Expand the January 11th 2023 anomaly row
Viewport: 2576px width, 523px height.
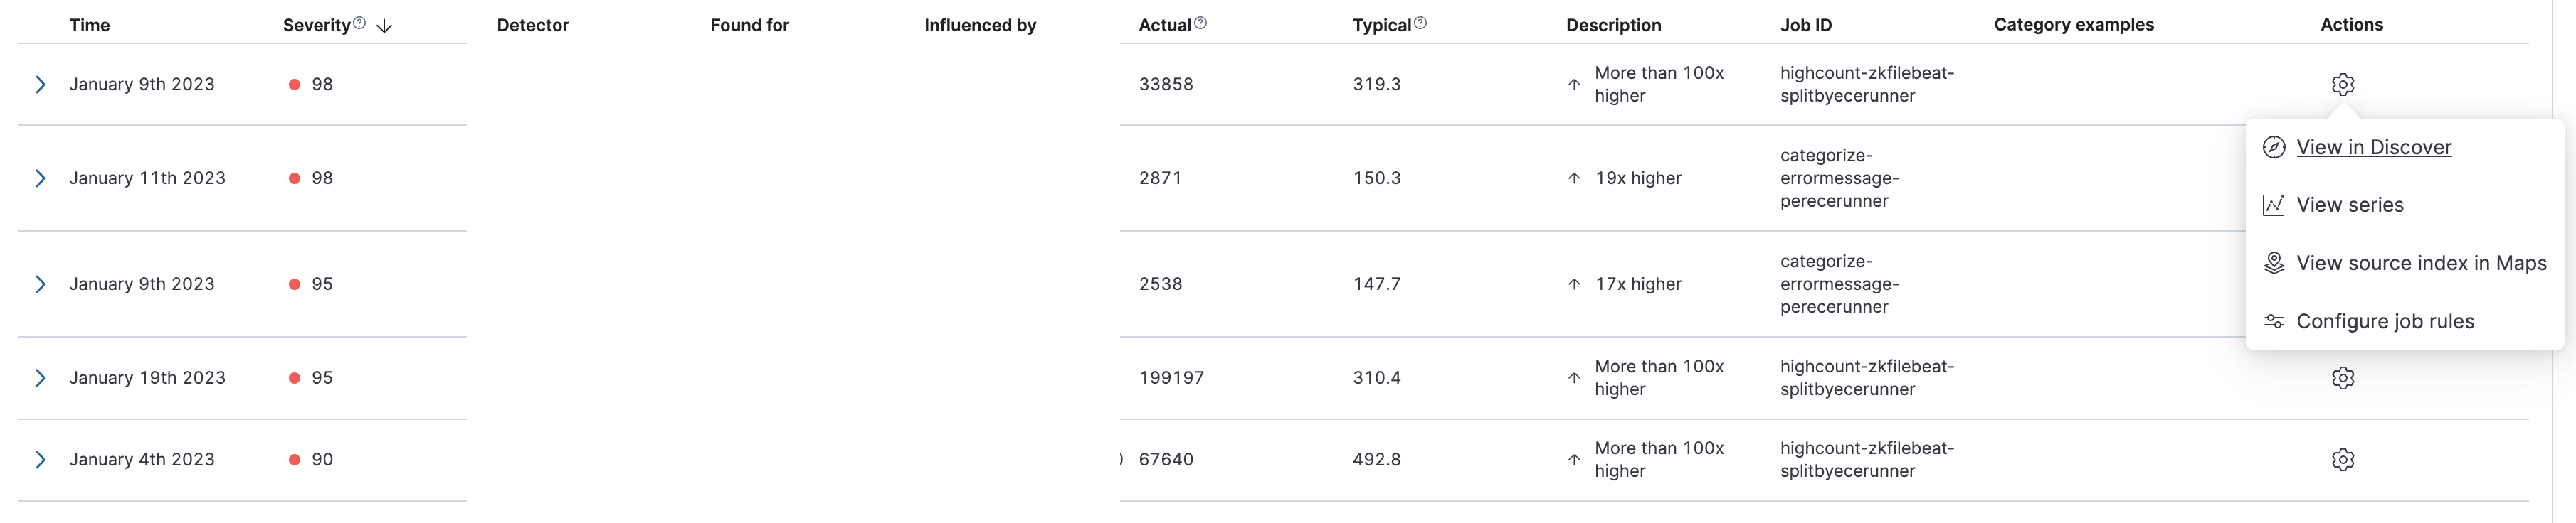pyautogui.click(x=40, y=178)
